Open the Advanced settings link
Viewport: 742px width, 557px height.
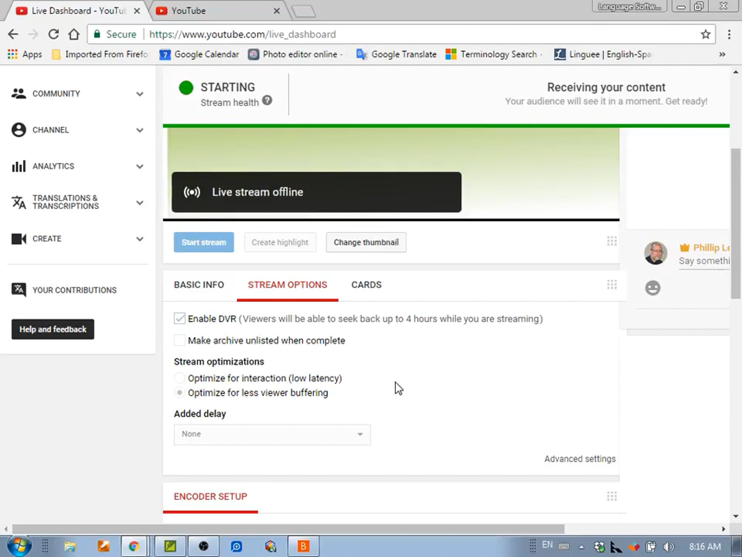click(580, 459)
